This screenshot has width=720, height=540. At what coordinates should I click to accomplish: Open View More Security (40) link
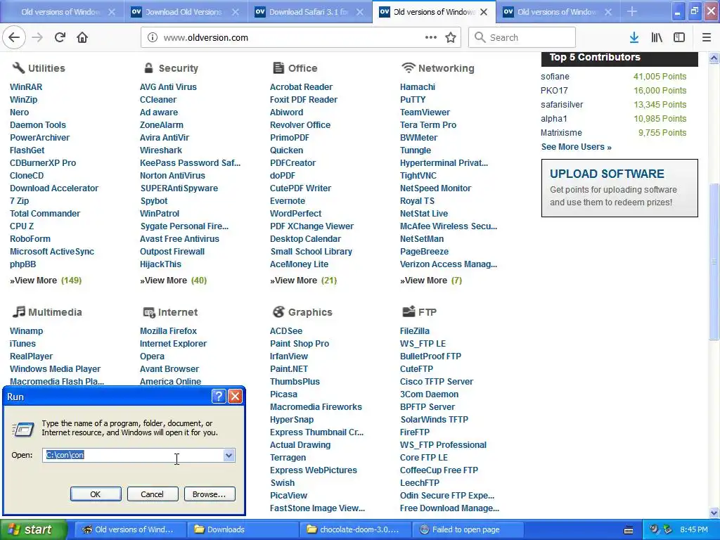coord(174,280)
